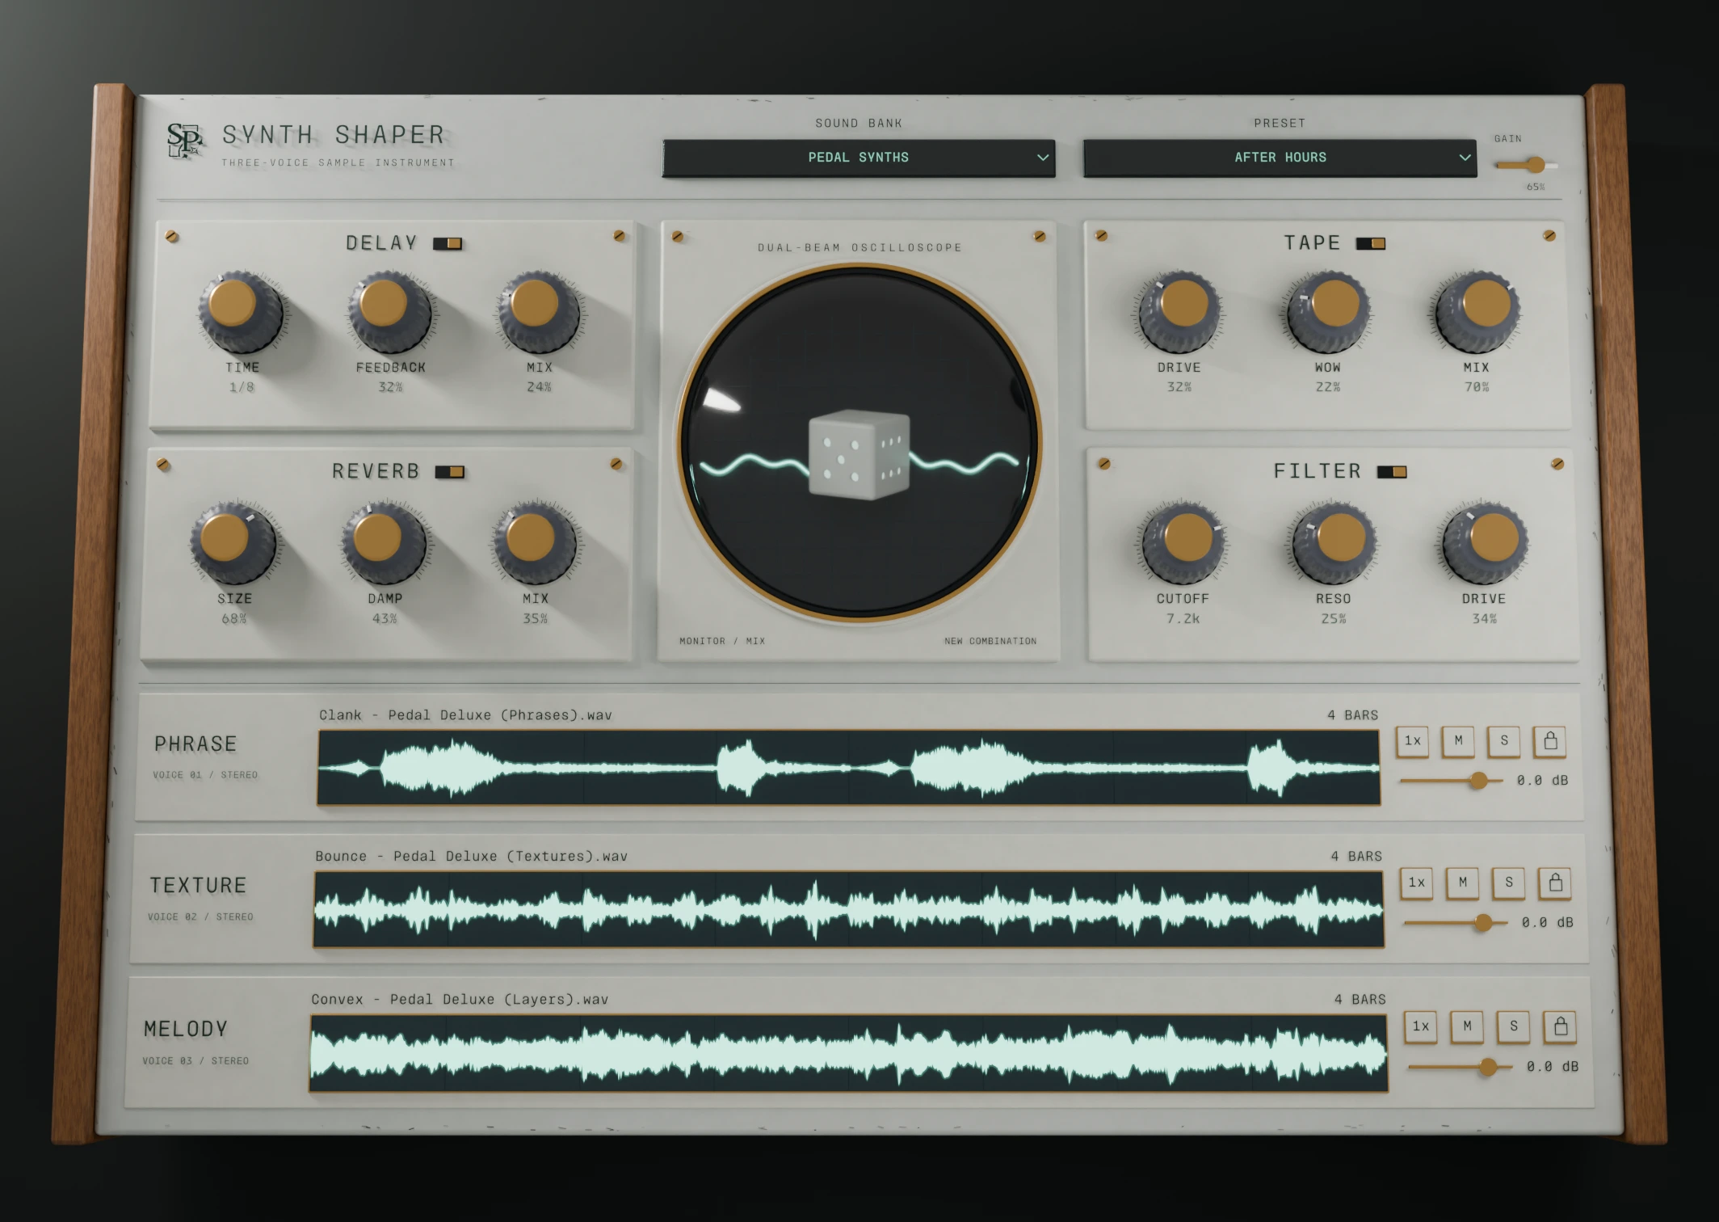1719x1222 pixels.
Task: Click the Tape Drive knob
Action: tap(1179, 311)
